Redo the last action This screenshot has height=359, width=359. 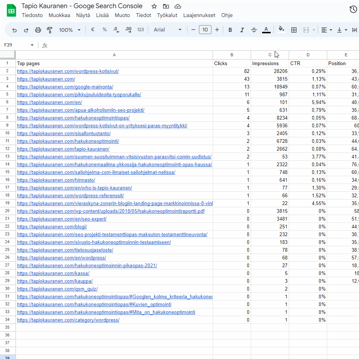tap(26, 30)
